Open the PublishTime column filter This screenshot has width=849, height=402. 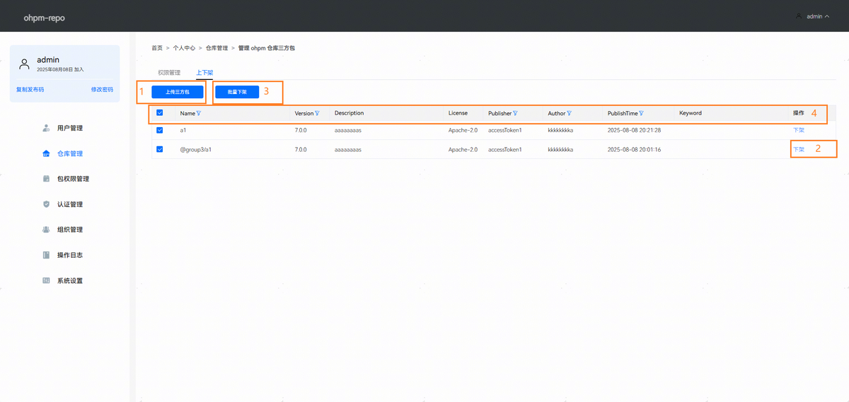point(641,113)
